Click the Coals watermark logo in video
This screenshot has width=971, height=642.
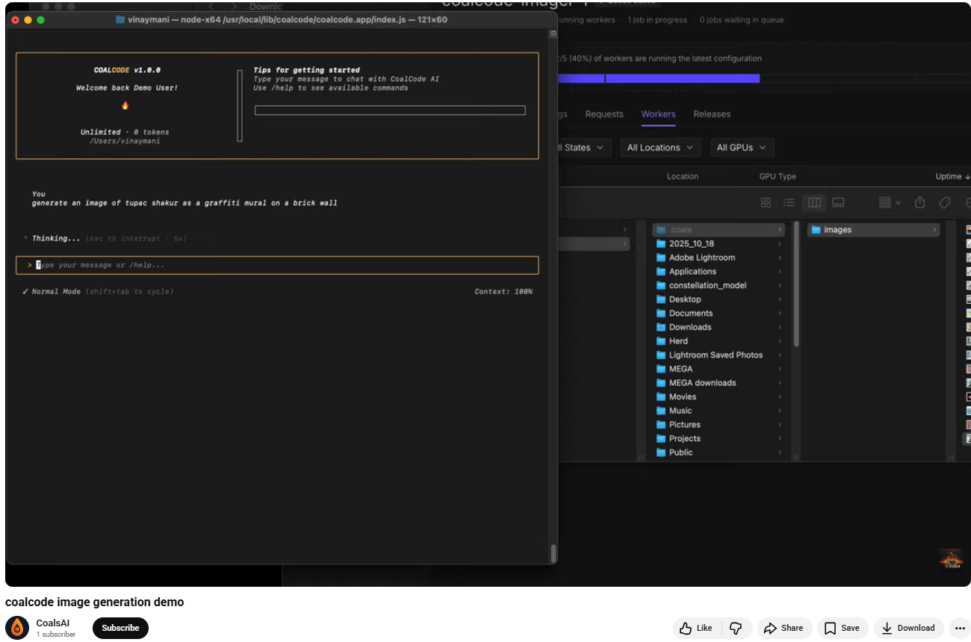[951, 560]
